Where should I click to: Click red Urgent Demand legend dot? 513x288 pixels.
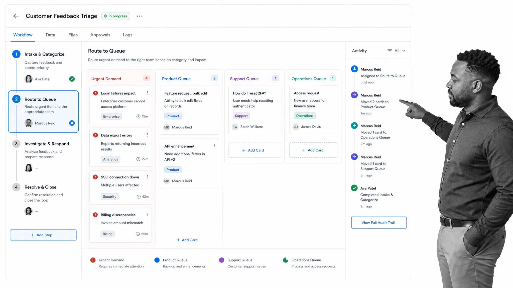(x=93, y=260)
